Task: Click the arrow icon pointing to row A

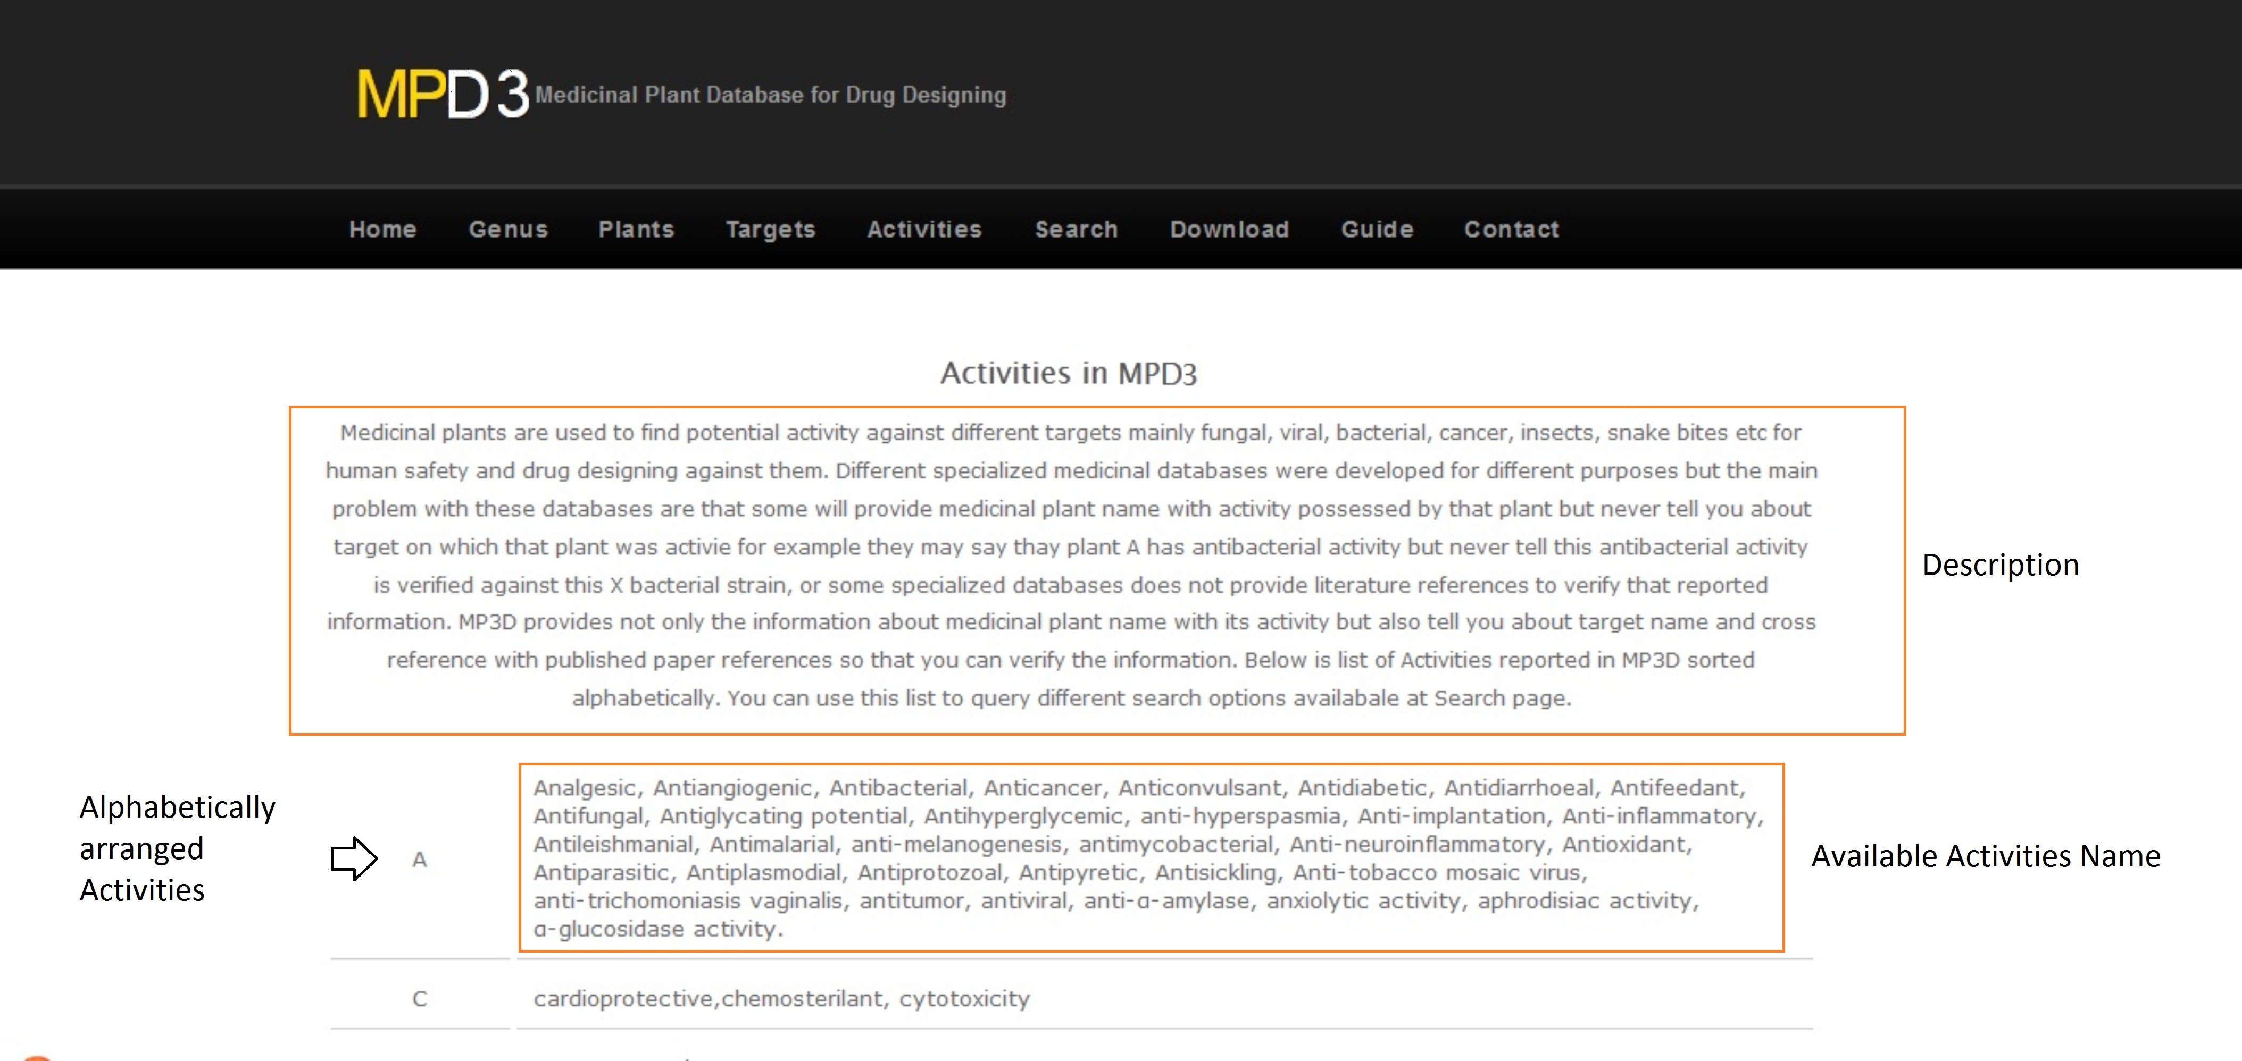Action: 353,858
